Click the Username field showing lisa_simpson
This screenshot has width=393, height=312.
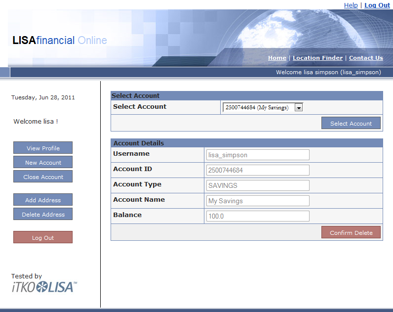(258, 155)
